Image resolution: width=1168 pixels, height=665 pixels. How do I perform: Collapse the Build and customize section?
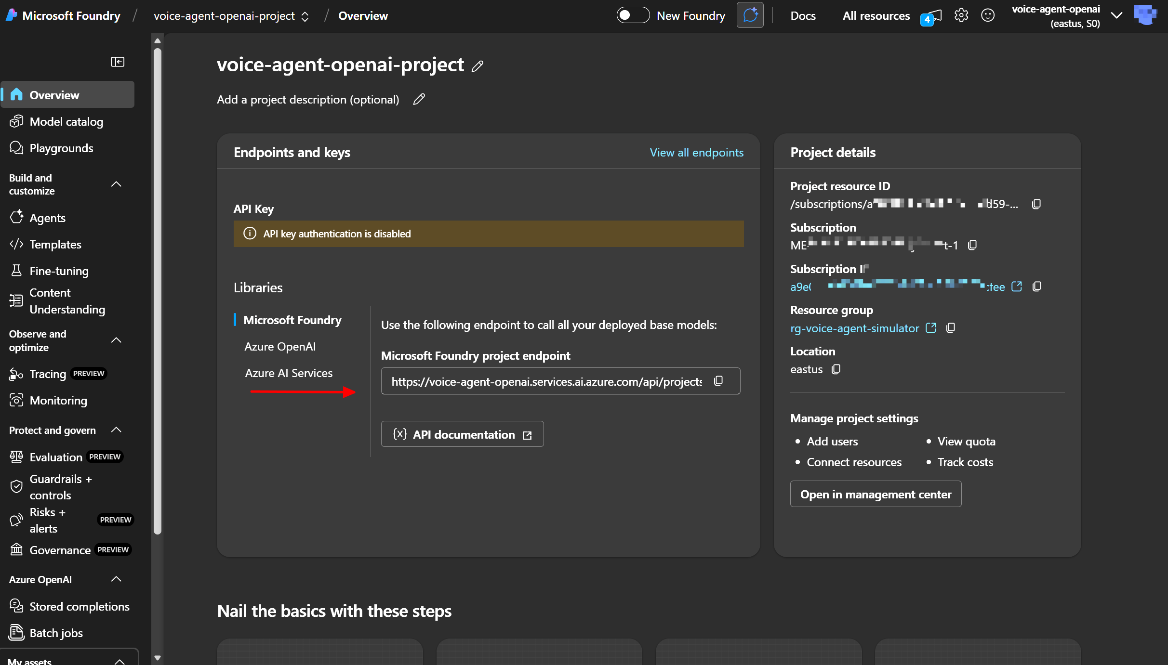(116, 184)
